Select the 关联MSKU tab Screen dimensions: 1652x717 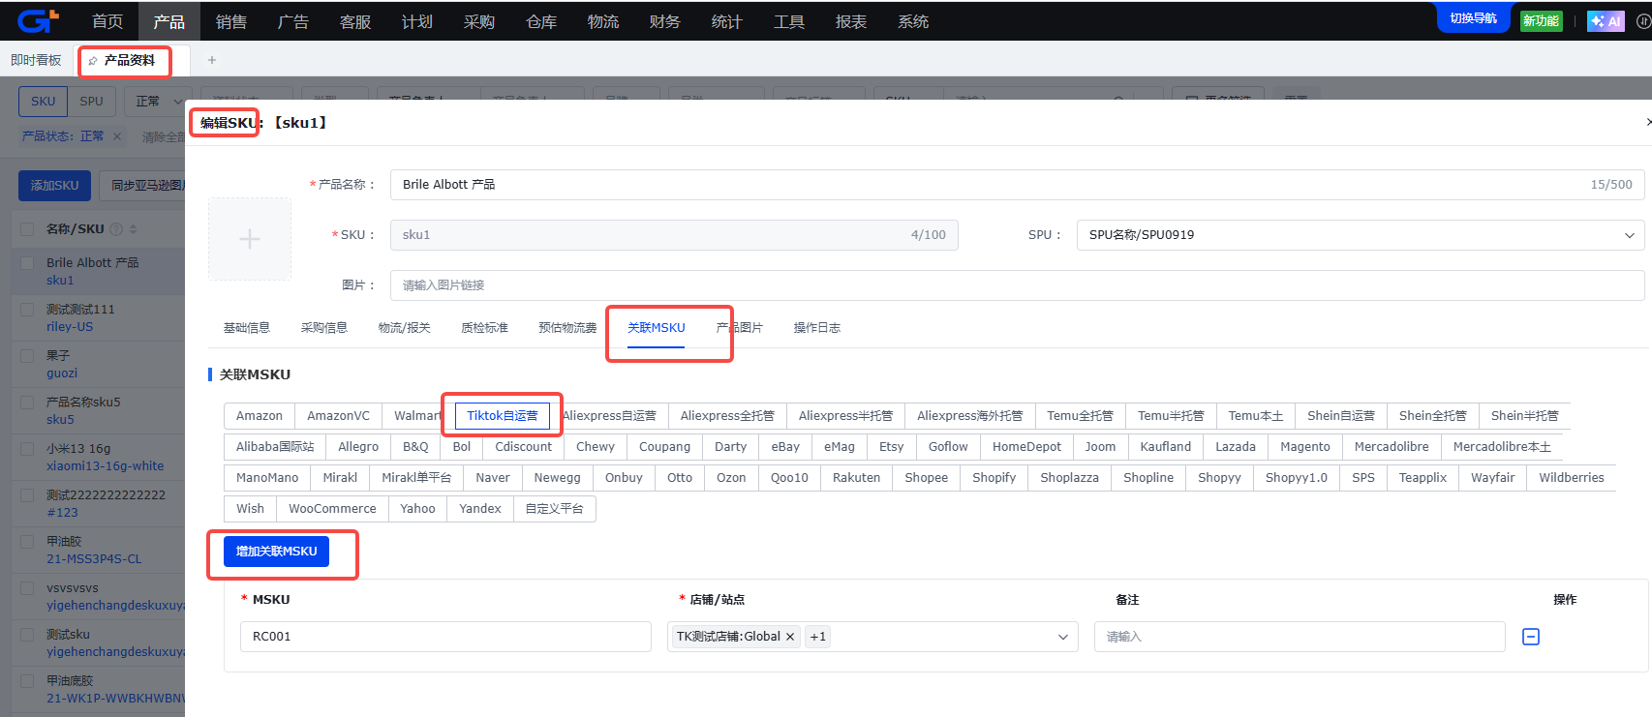[x=657, y=328]
